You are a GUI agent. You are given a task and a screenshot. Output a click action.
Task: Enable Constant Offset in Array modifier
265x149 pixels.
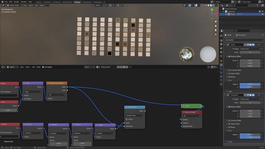(x=229, y=70)
